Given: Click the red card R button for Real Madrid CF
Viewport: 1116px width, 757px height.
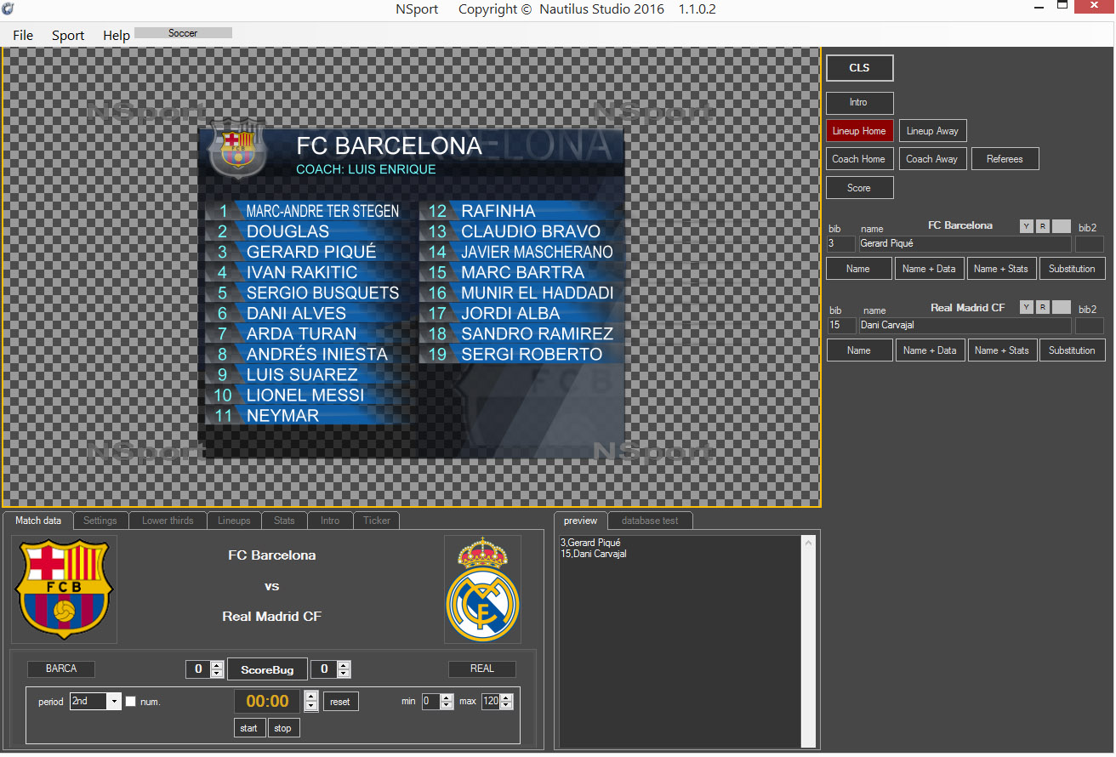Looking at the screenshot, I should coord(1043,307).
